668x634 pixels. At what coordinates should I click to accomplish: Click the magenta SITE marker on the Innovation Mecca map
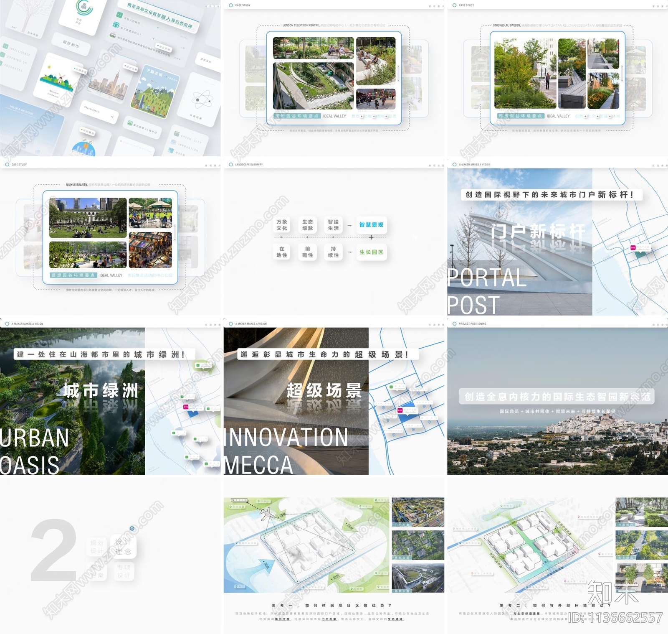click(x=400, y=410)
